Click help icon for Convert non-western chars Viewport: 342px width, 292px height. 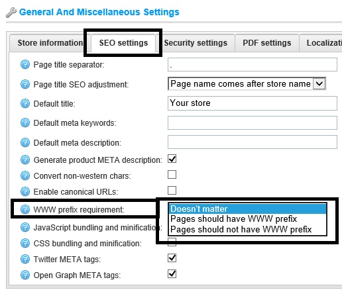(x=25, y=175)
